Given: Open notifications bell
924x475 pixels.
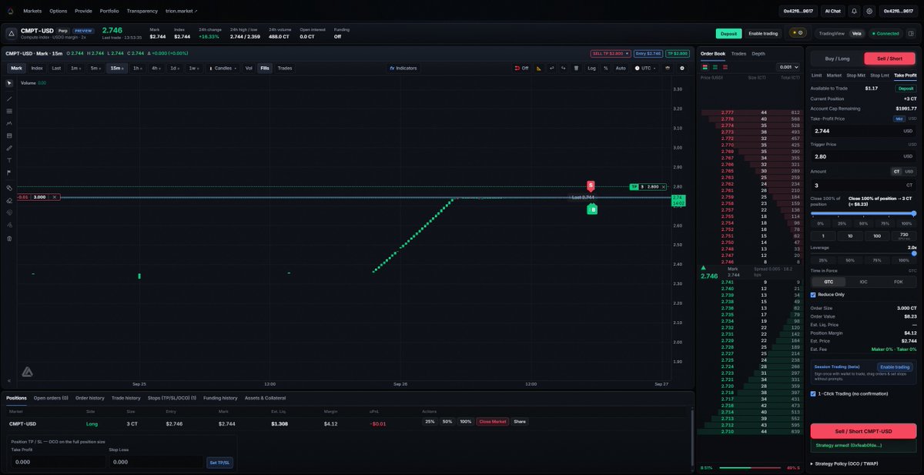Looking at the screenshot, I should pos(854,11).
